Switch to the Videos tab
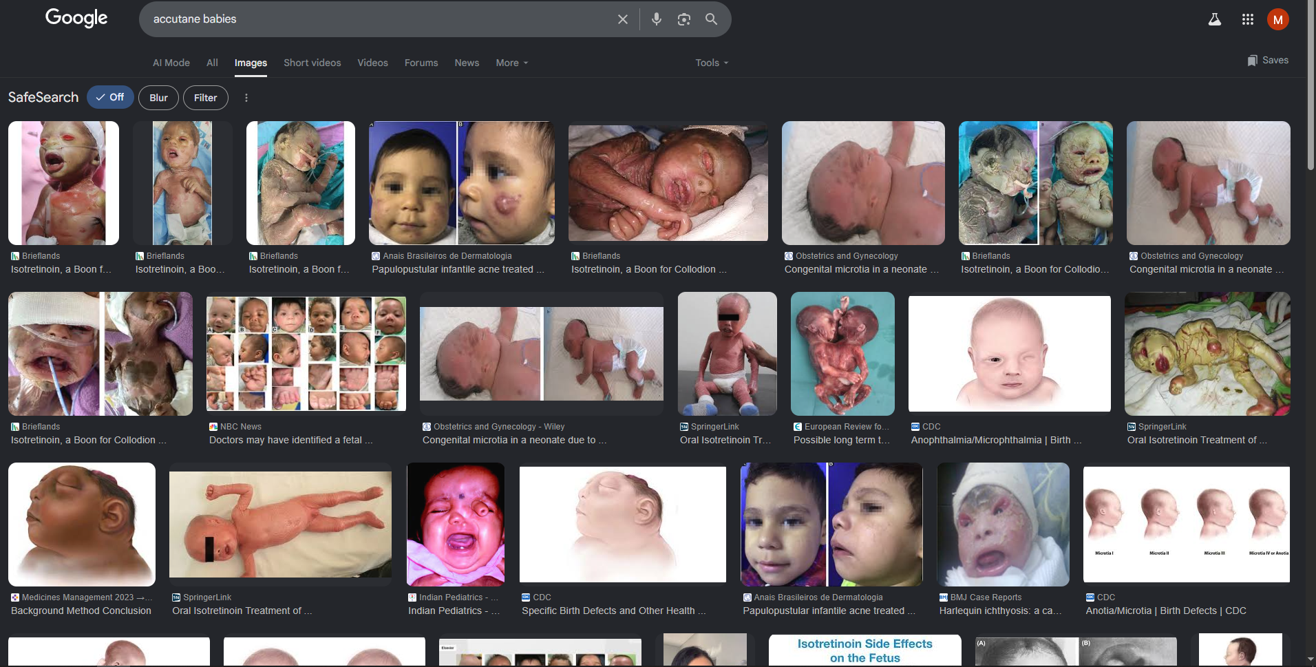 [x=372, y=63]
